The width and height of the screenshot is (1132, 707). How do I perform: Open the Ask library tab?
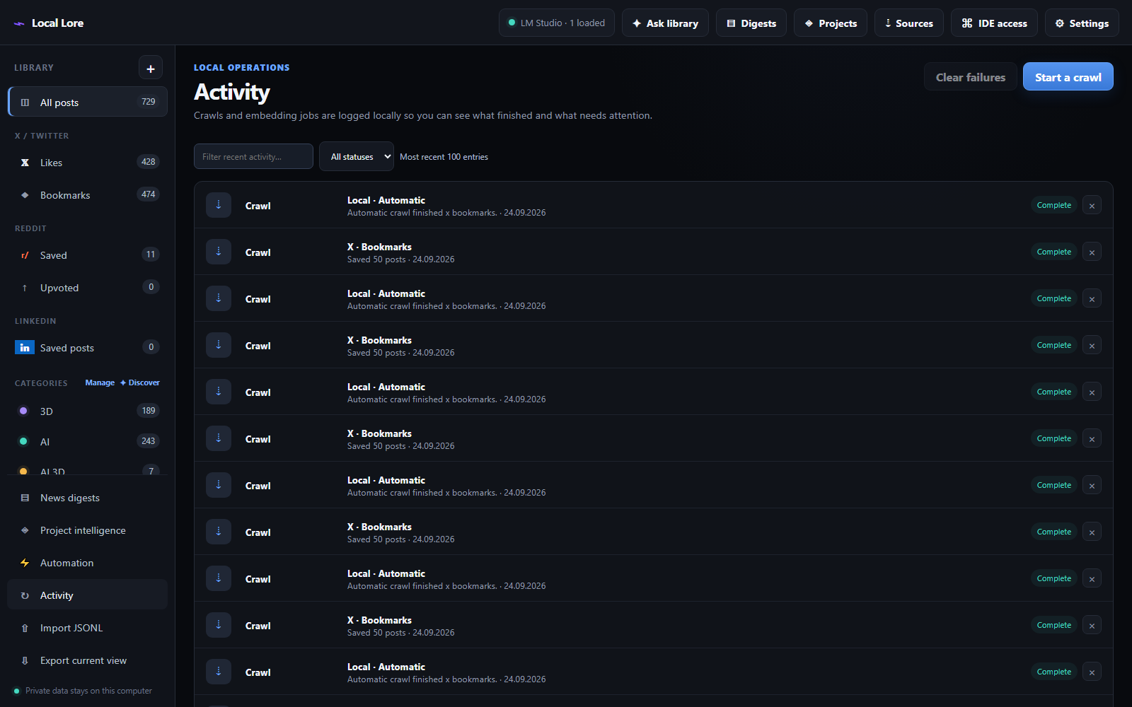pyautogui.click(x=665, y=23)
